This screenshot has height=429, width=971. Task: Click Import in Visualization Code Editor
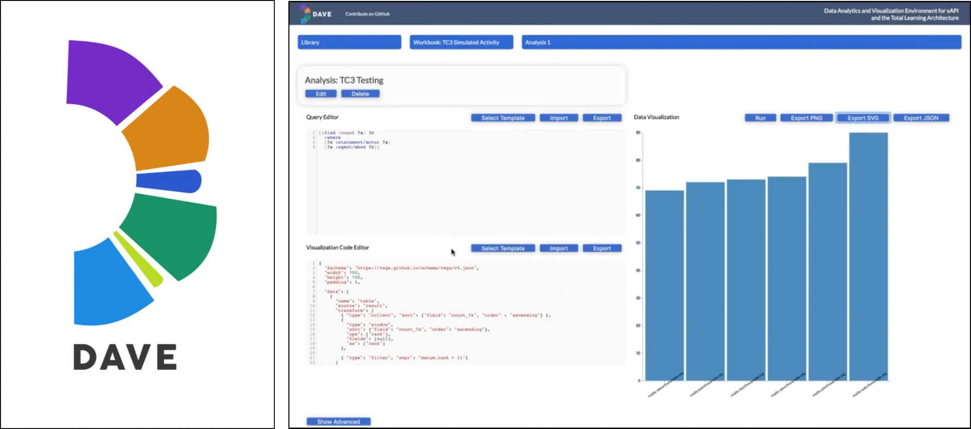[x=558, y=248]
